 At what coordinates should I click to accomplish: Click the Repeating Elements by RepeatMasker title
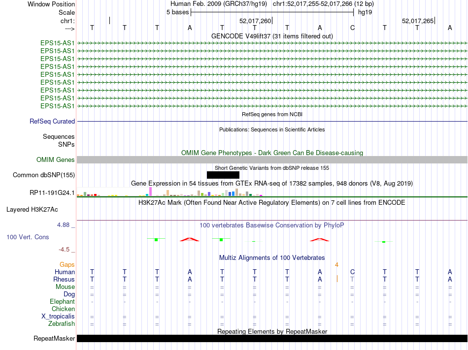coord(272,331)
